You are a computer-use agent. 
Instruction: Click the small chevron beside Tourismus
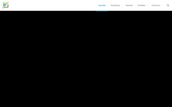coord(162,5)
